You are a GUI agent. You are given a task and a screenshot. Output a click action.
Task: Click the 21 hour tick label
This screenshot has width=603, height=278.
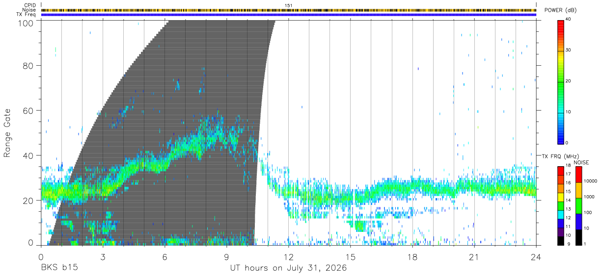point(474,257)
